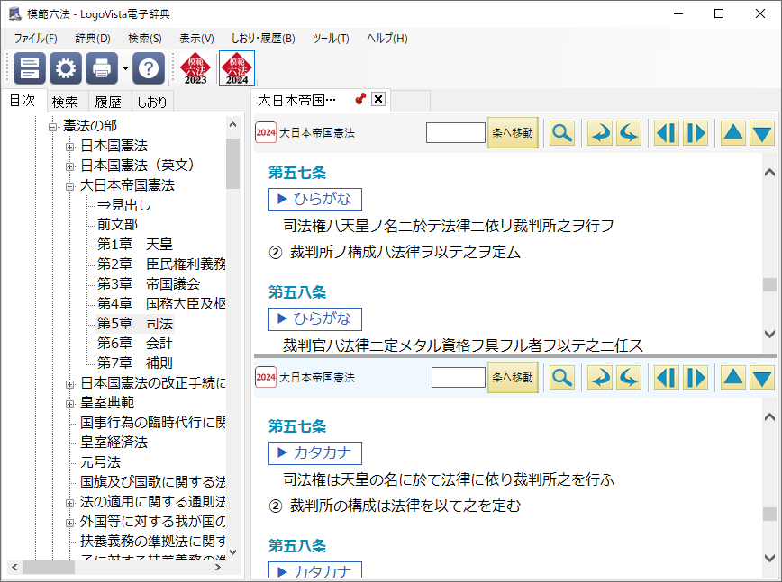Click the tree's vertical scrollbar thumb
782x582 pixels.
tap(232, 164)
